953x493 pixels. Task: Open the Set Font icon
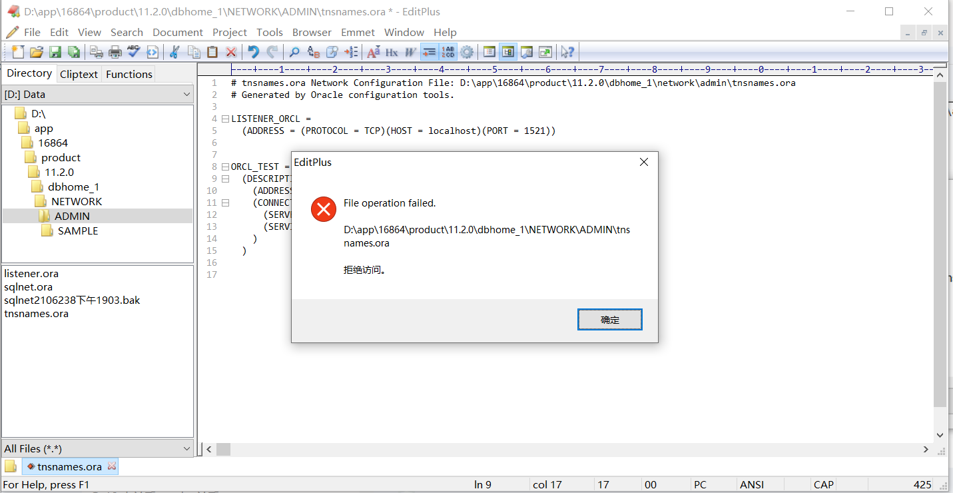pyautogui.click(x=373, y=51)
